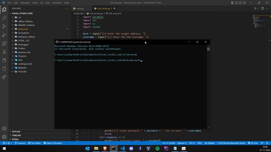Open notifications bell in status bar
The height and width of the screenshot is (152, 271).
(x=267, y=143)
